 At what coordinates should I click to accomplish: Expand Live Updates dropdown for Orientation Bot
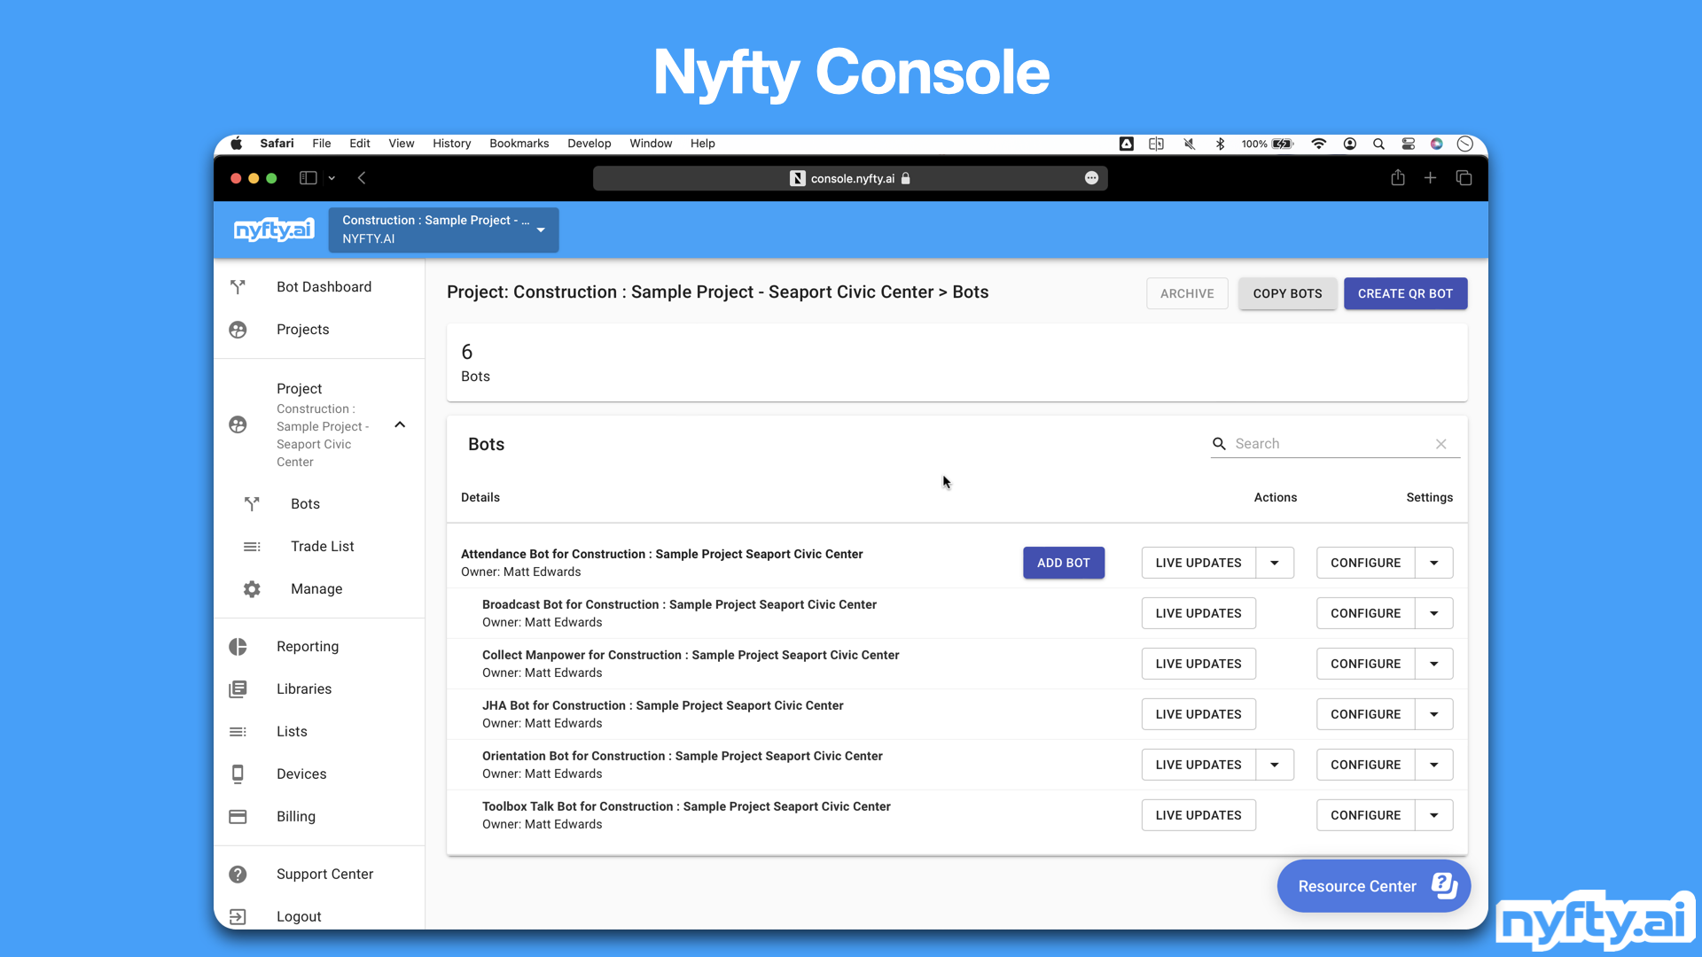tap(1275, 765)
